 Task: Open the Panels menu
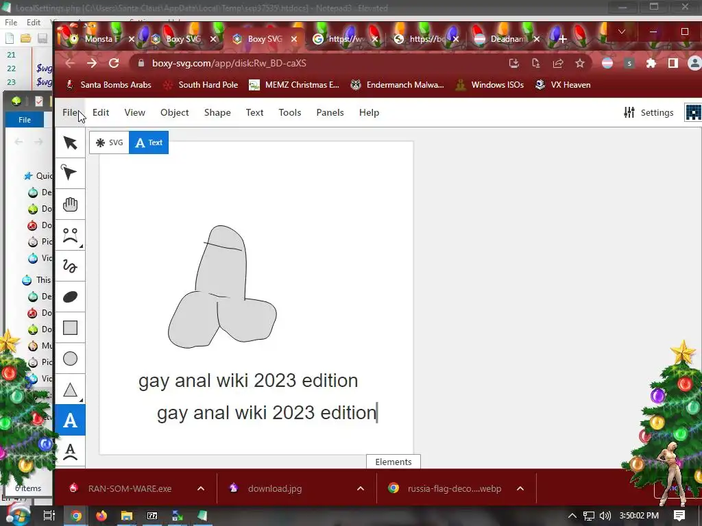coord(330,112)
